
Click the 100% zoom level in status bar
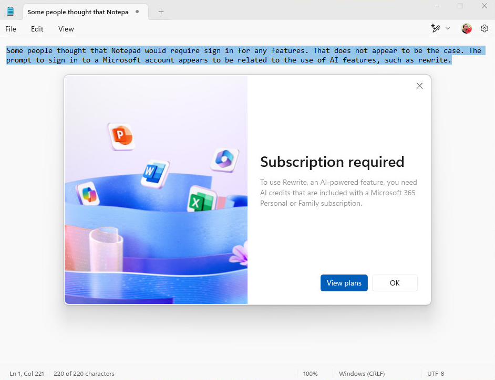pos(310,374)
